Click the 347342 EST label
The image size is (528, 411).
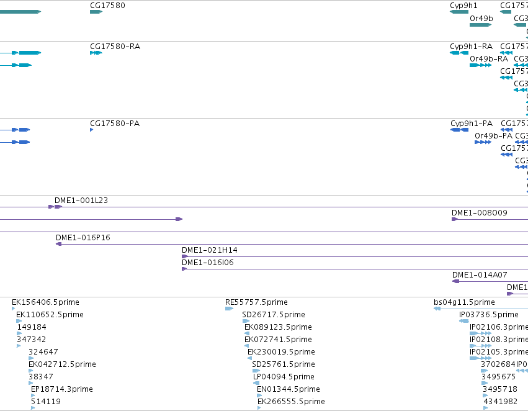(31, 339)
